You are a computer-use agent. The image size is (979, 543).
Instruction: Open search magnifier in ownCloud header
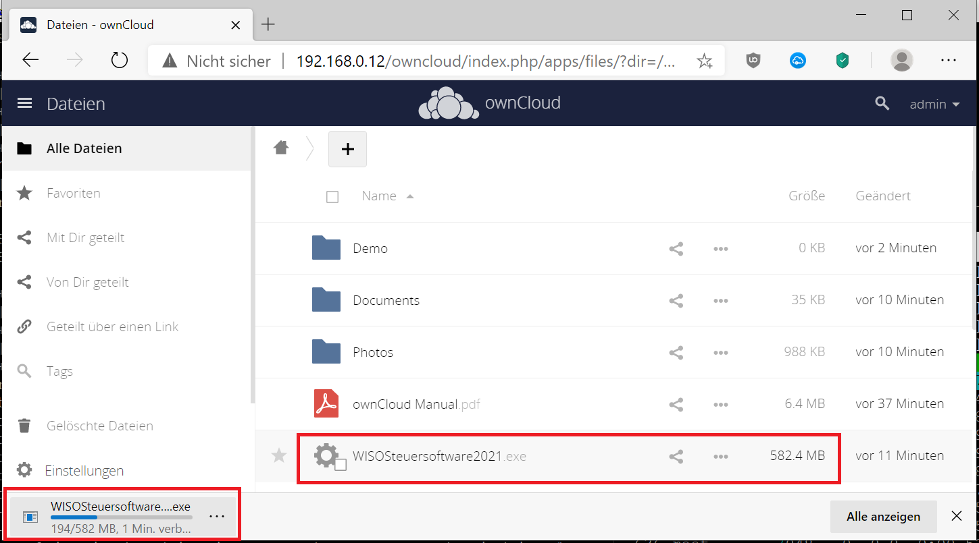point(882,104)
